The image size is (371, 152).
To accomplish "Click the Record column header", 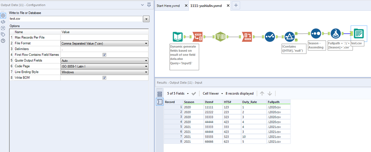I will click(x=173, y=102).
